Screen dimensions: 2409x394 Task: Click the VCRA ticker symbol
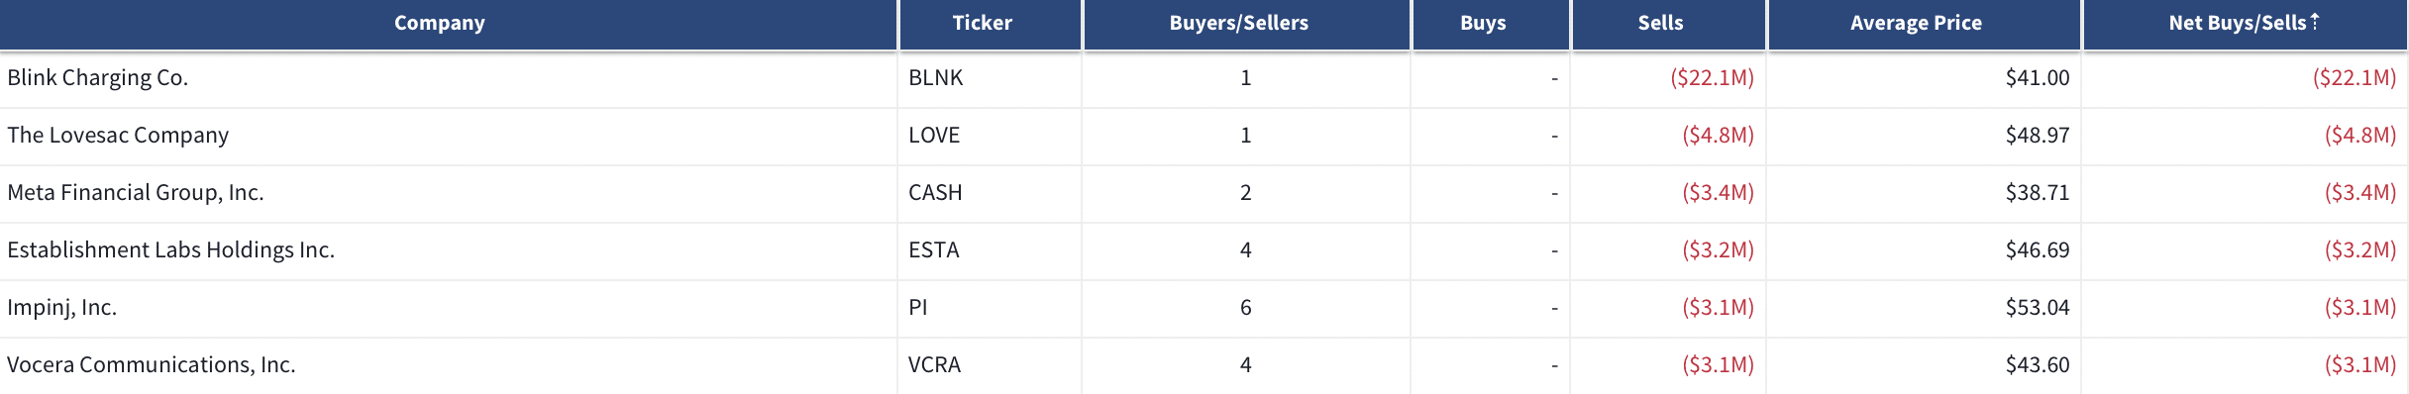tap(935, 364)
